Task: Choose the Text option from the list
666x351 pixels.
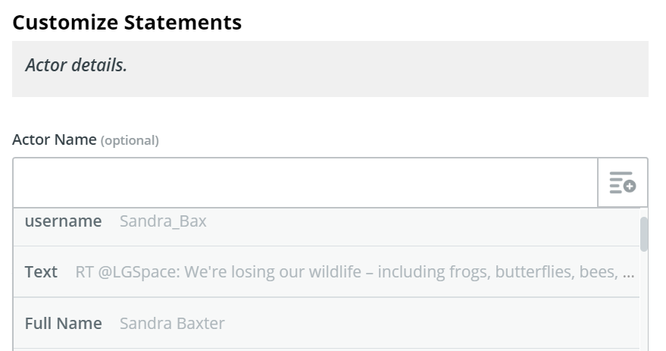Action: click(x=327, y=271)
